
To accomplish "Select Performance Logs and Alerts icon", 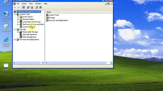I will tap(21, 24).
